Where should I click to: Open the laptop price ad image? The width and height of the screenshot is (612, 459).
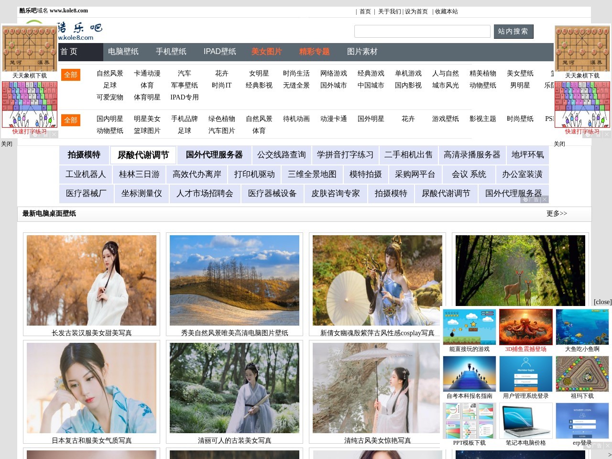[525, 421]
